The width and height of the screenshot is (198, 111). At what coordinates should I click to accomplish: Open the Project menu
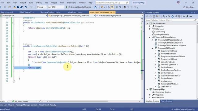[x=23, y=3]
